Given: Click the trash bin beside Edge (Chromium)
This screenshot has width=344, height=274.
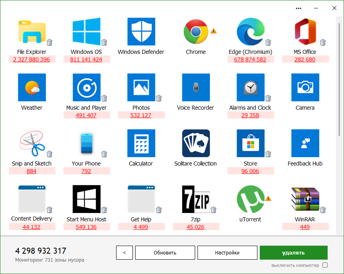Looking at the screenshot, I should pyautogui.click(x=268, y=42).
